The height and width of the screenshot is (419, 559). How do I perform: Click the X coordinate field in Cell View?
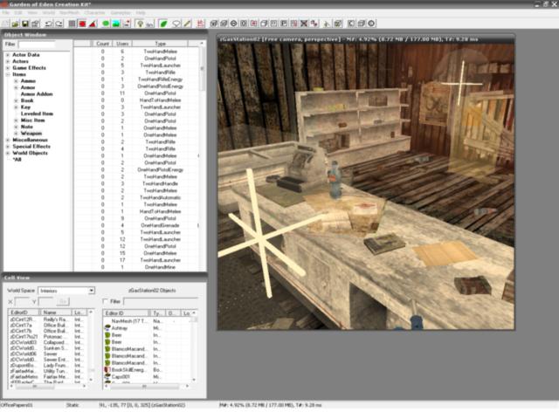(23, 302)
